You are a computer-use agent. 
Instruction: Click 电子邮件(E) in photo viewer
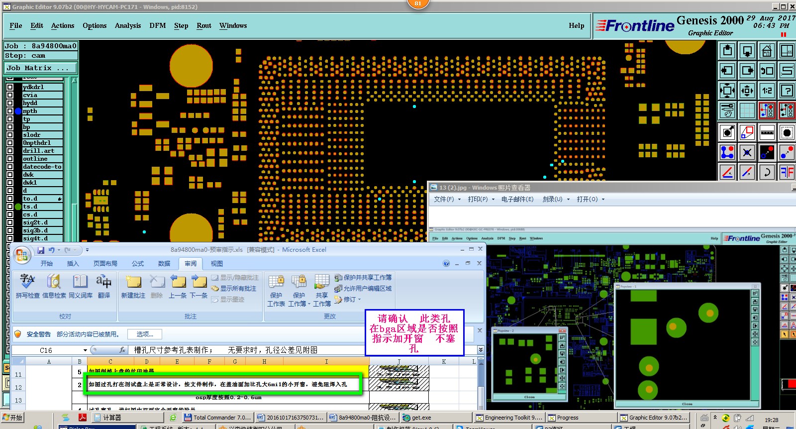tap(517, 199)
